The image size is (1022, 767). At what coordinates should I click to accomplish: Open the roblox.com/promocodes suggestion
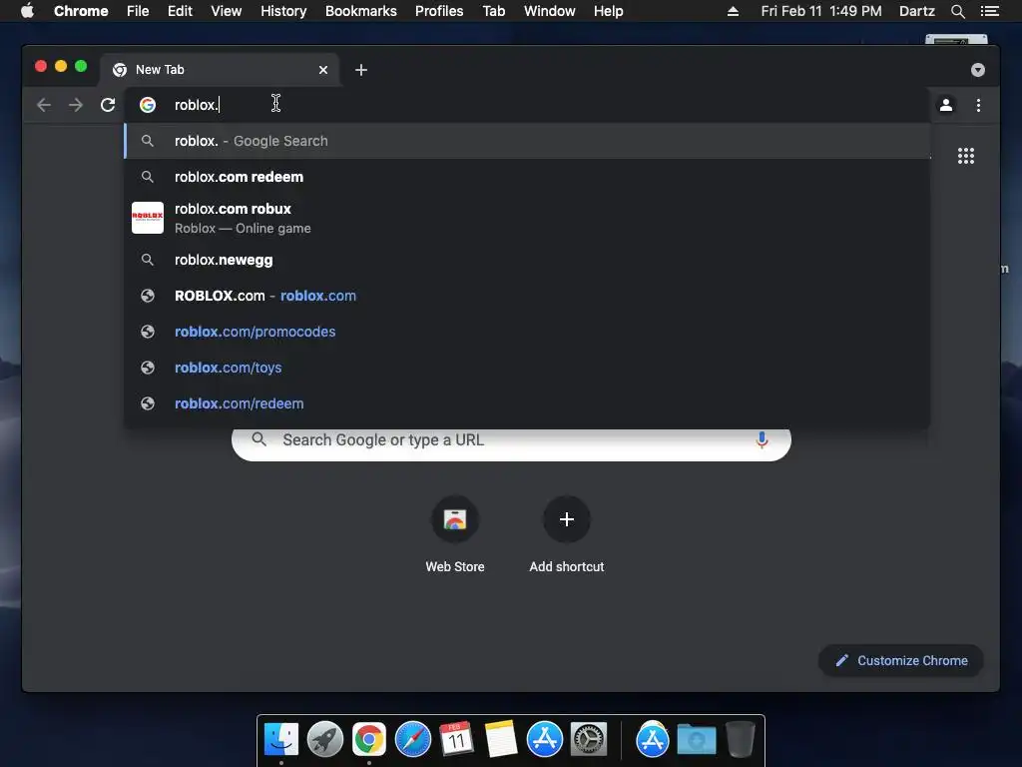coord(527,332)
